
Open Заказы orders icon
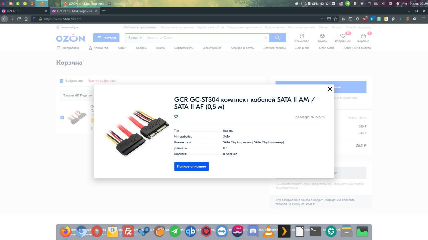[x=322, y=38]
